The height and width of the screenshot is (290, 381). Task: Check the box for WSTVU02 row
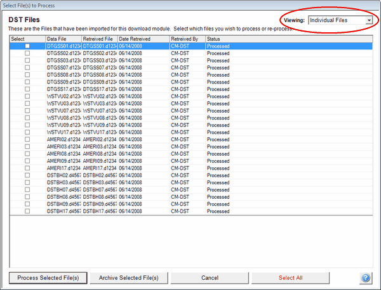[x=27, y=96]
